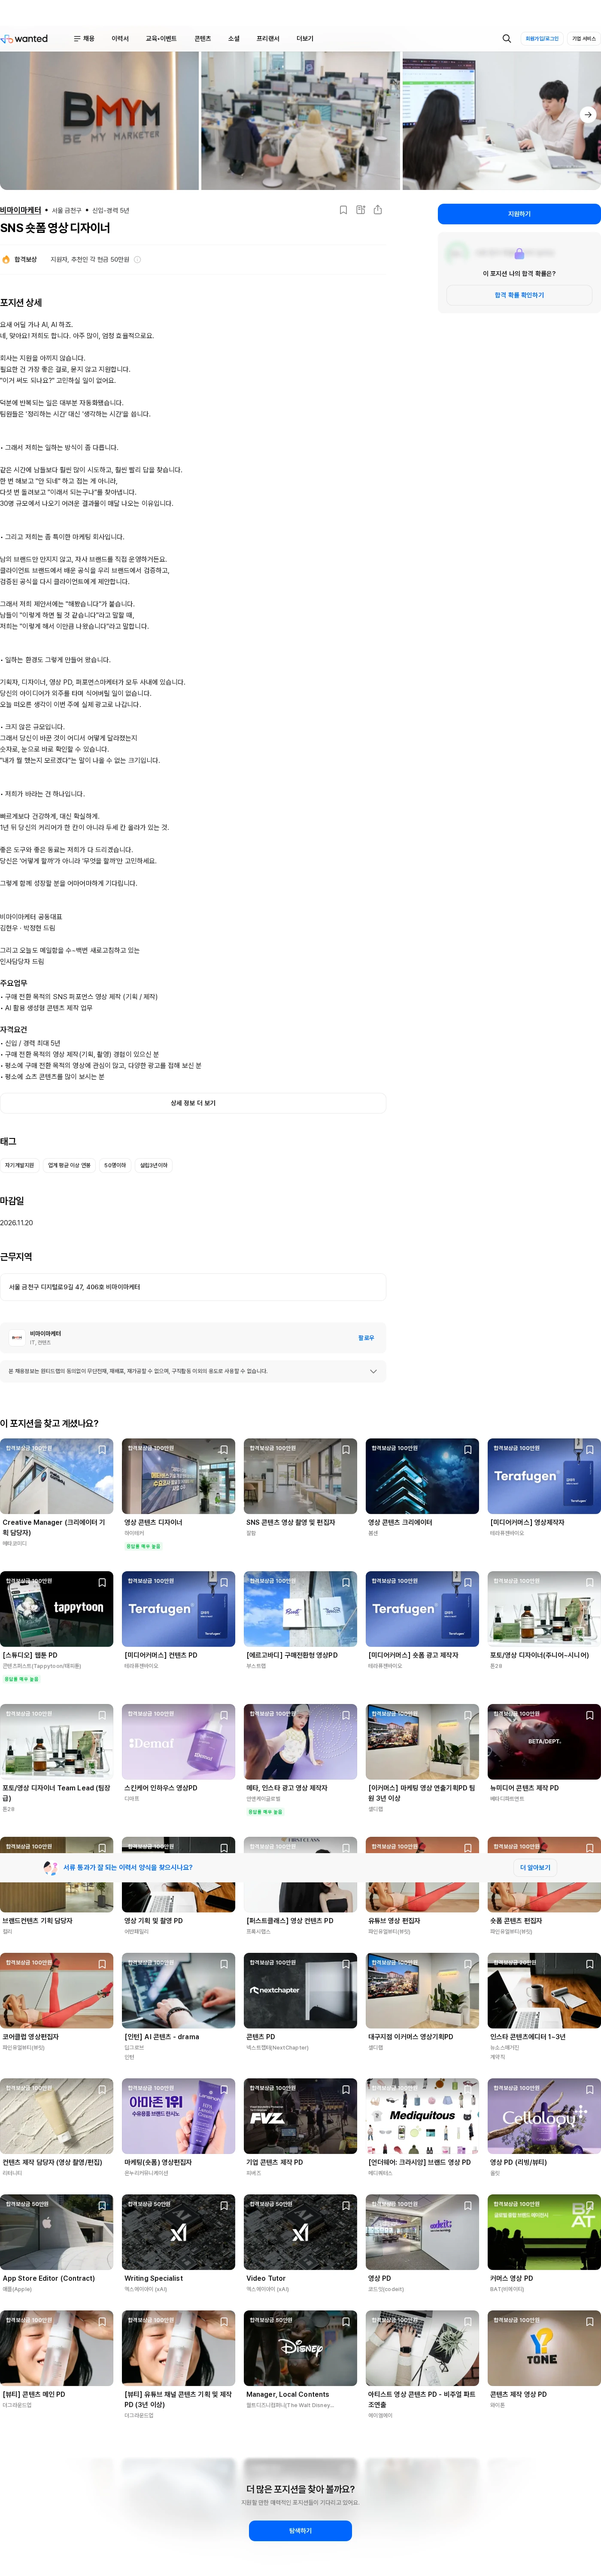The width and height of the screenshot is (601, 2576).
Task: Bookmark the 커머스 영상 PD card
Action: (x=589, y=2205)
